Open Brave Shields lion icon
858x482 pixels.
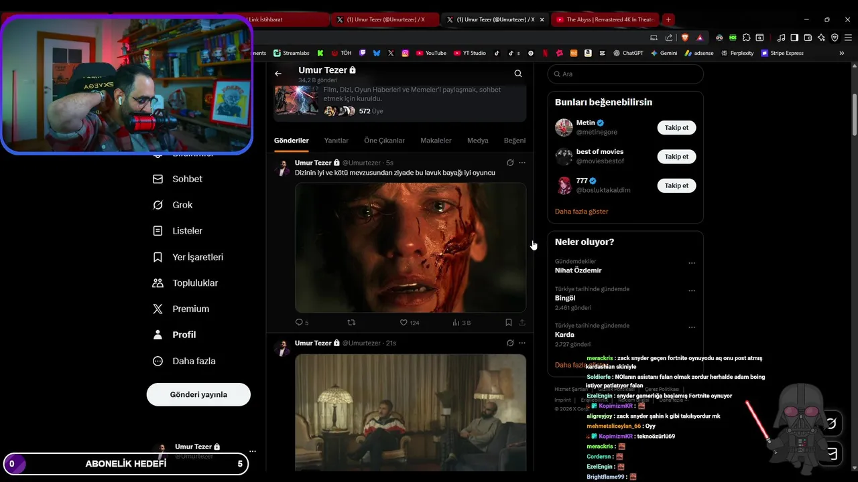pyautogui.click(x=685, y=37)
